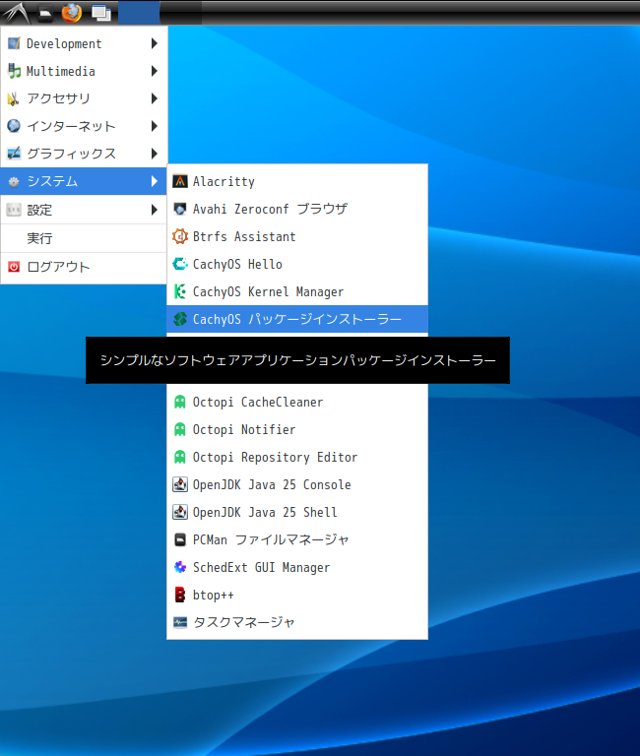
Task: Click the Octopi CacheCleaner ghost icon
Action: 180,402
